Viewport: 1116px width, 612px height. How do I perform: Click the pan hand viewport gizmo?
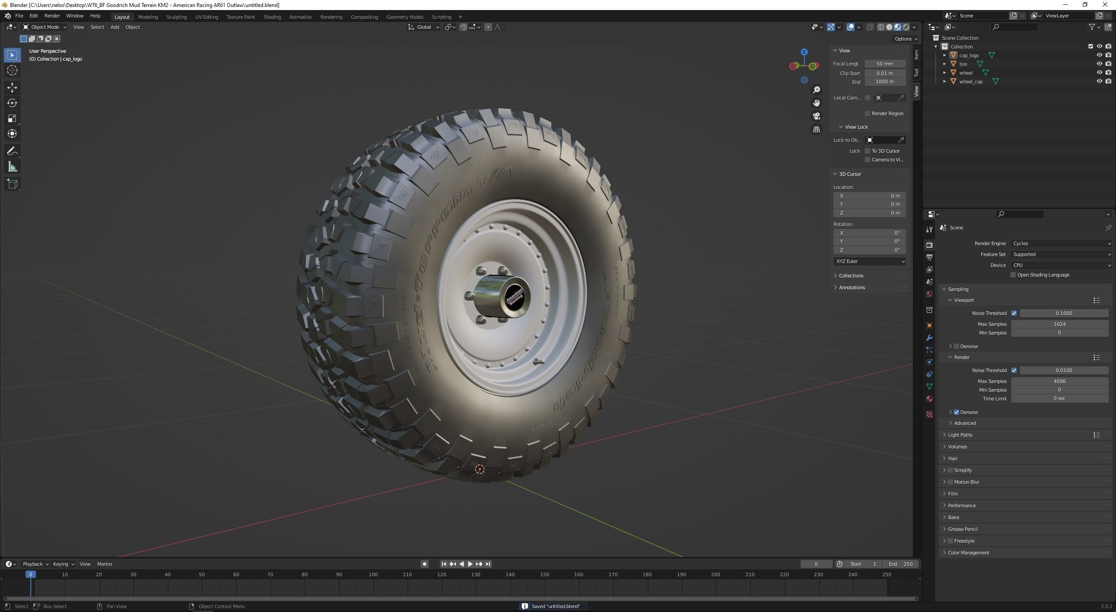click(x=817, y=103)
